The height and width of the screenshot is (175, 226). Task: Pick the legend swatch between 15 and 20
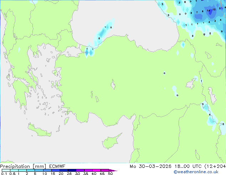55,170
